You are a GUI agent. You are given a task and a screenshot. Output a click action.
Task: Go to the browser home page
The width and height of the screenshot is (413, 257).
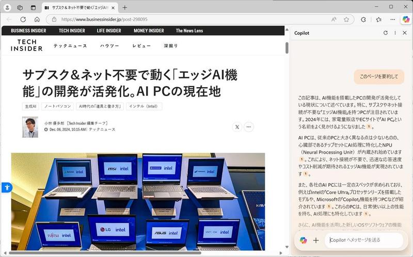37,19
